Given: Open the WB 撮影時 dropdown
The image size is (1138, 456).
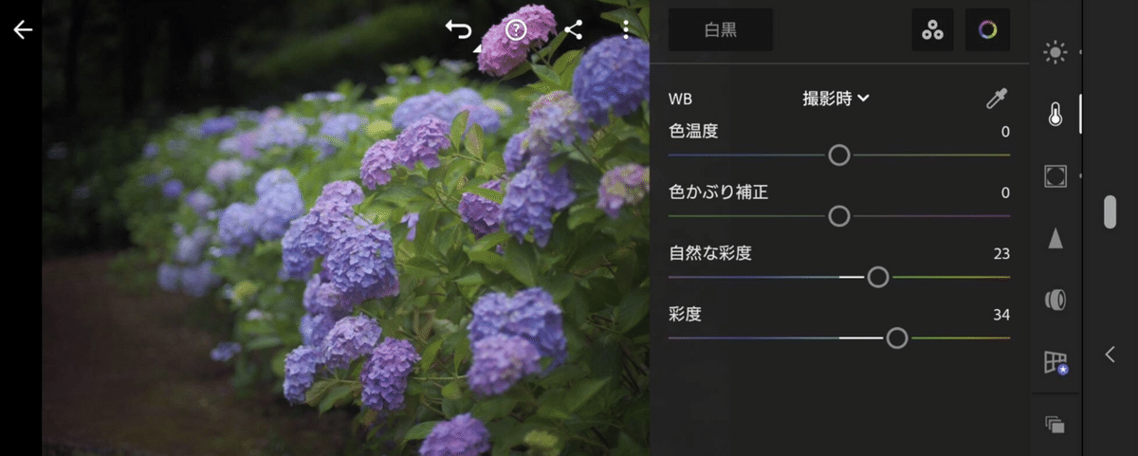Looking at the screenshot, I should 836,98.
